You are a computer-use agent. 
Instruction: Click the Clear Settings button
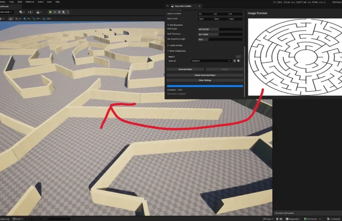[x=205, y=80]
